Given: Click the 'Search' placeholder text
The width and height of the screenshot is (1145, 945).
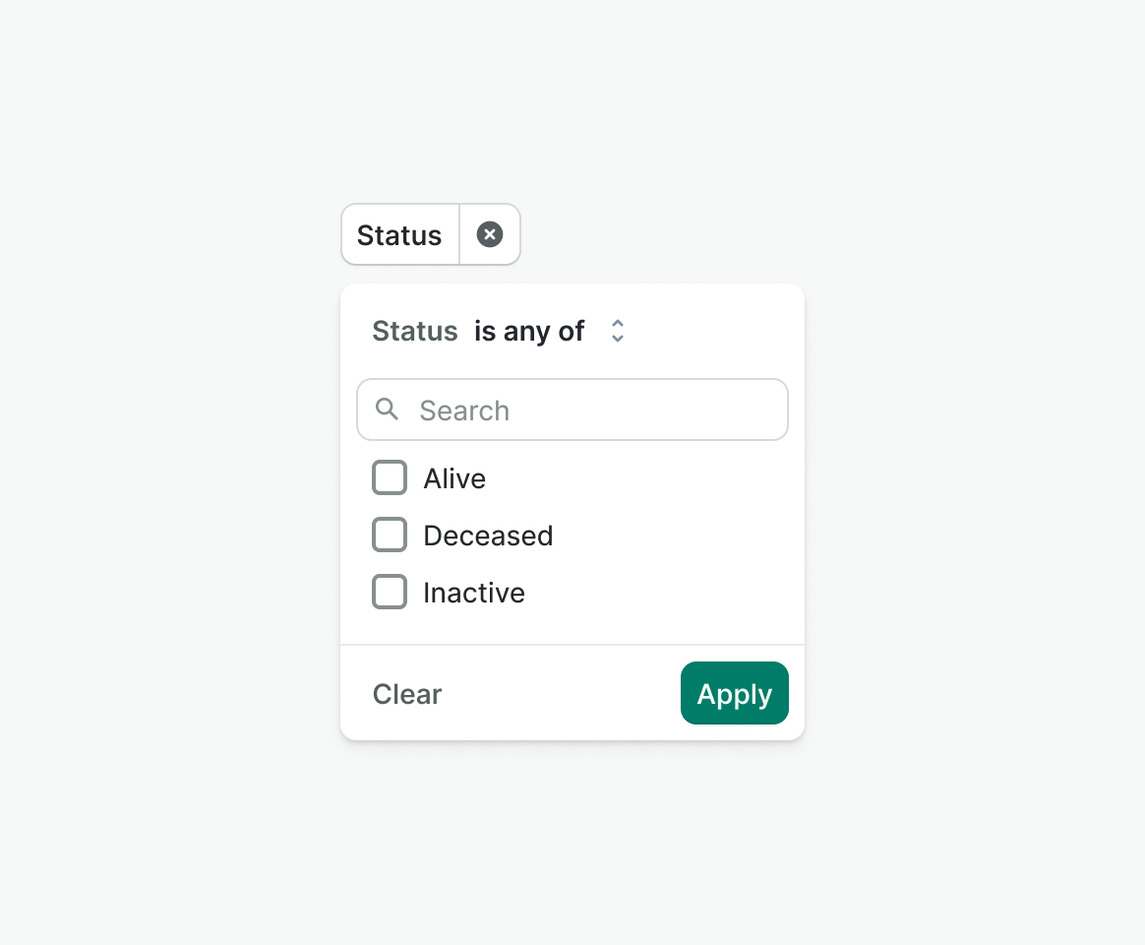Looking at the screenshot, I should coord(464,410).
